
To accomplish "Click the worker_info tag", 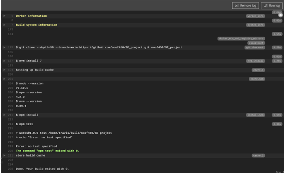I will [x=255, y=16].
